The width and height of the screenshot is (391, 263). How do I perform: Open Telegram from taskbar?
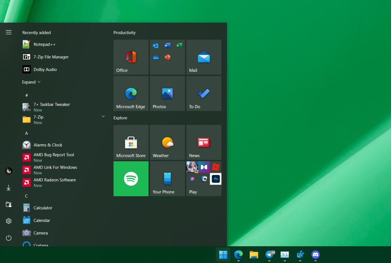tap(269, 254)
